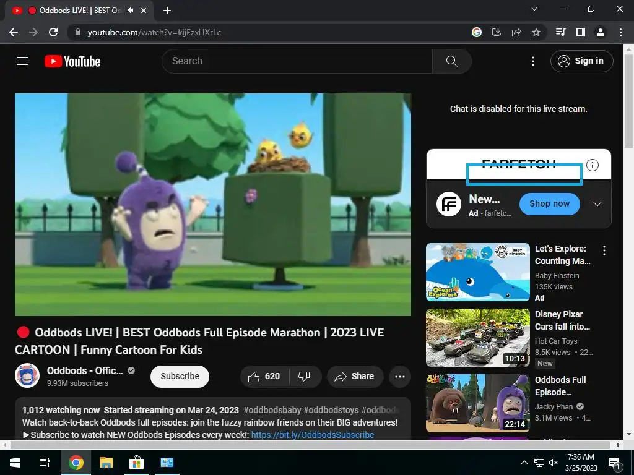Open Let's Explore: Counting video thumbnail
634x475 pixels.
(478, 272)
